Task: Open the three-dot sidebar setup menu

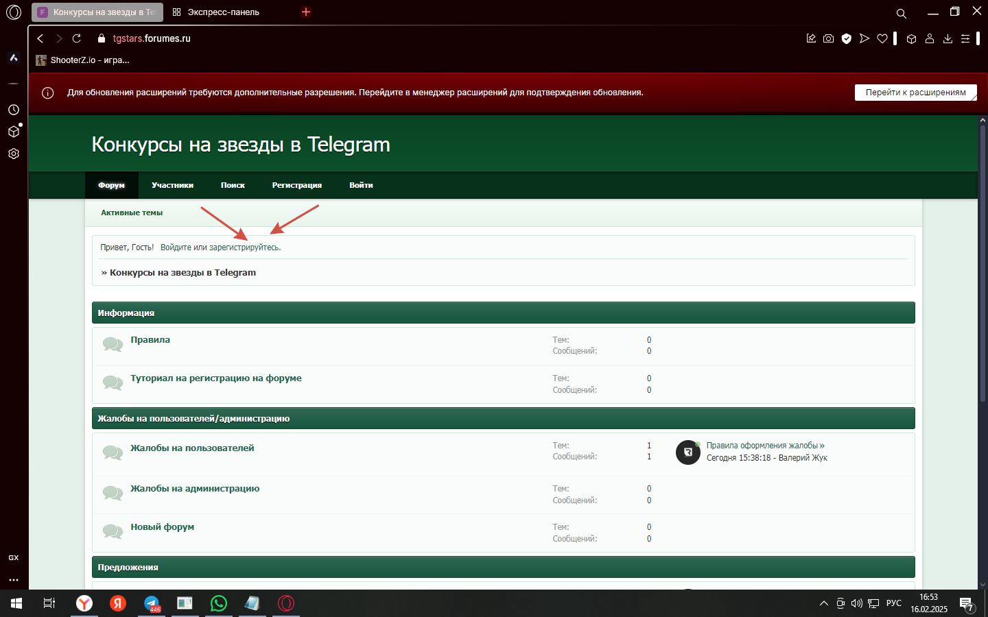Action: coord(14,580)
